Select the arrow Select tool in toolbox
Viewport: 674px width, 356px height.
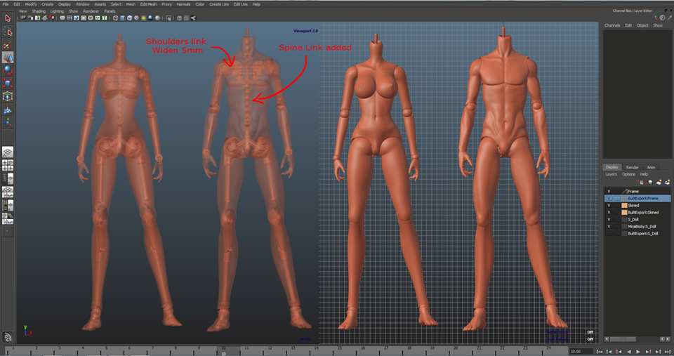tap(7, 18)
